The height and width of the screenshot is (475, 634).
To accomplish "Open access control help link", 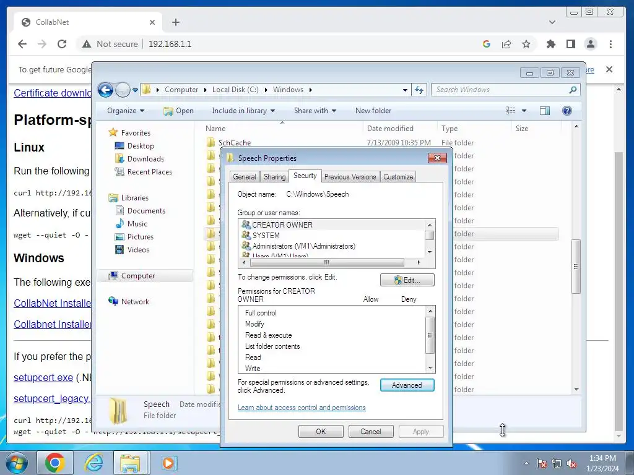I will point(302,408).
